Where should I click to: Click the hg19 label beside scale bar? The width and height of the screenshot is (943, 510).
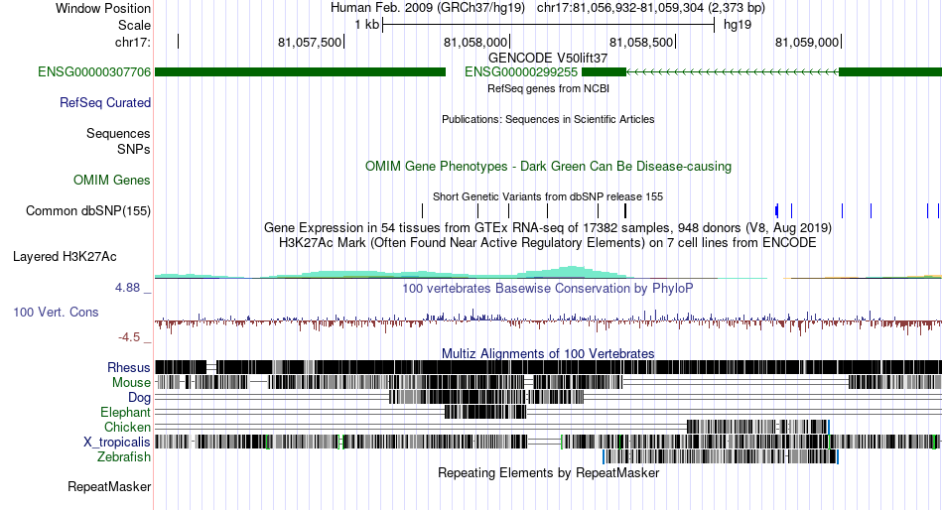point(738,25)
